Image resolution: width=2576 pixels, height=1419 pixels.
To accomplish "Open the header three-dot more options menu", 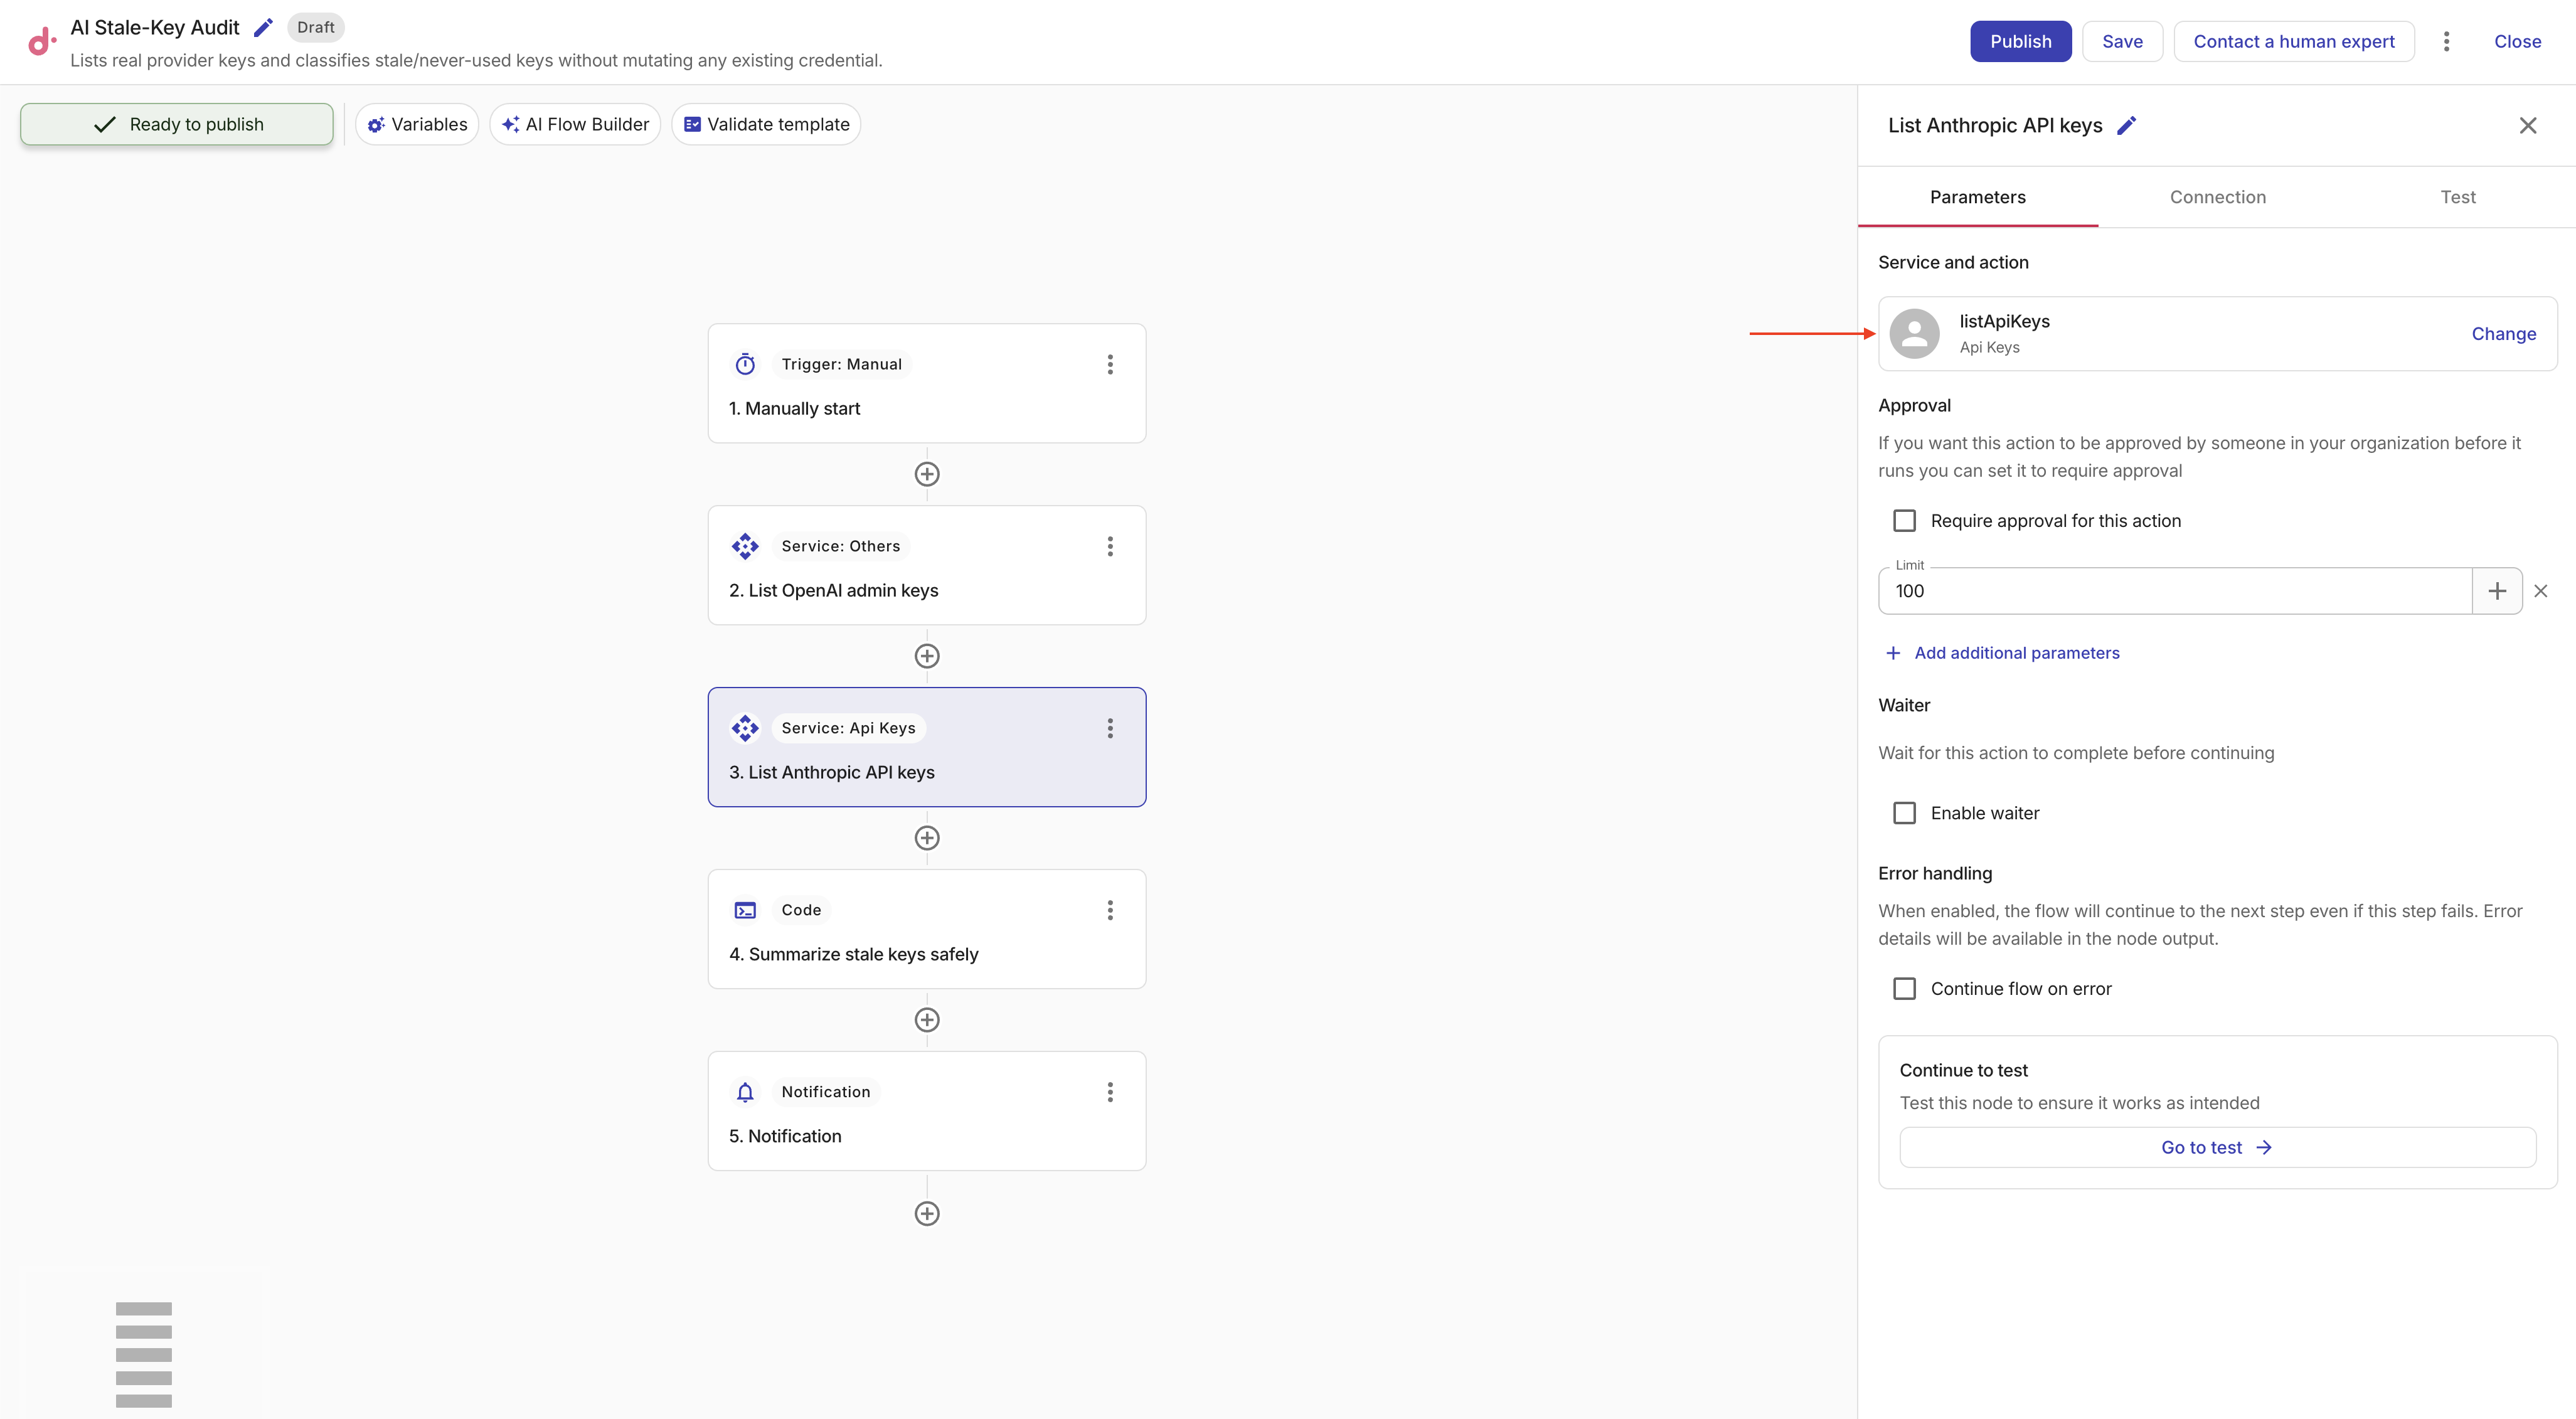I will [2446, 41].
